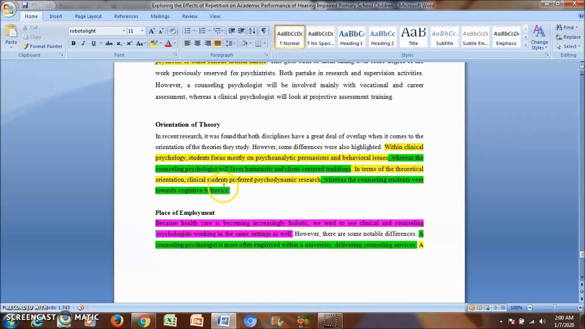585x329 pixels.
Task: Open the Mailings tab
Action: 160,16
